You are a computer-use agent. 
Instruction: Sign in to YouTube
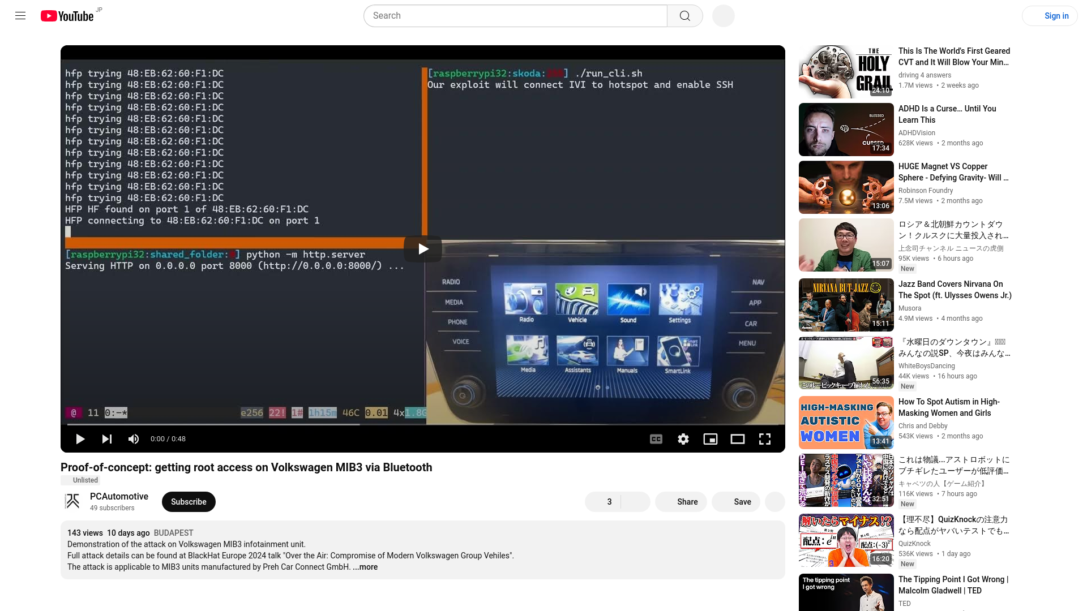(1050, 16)
